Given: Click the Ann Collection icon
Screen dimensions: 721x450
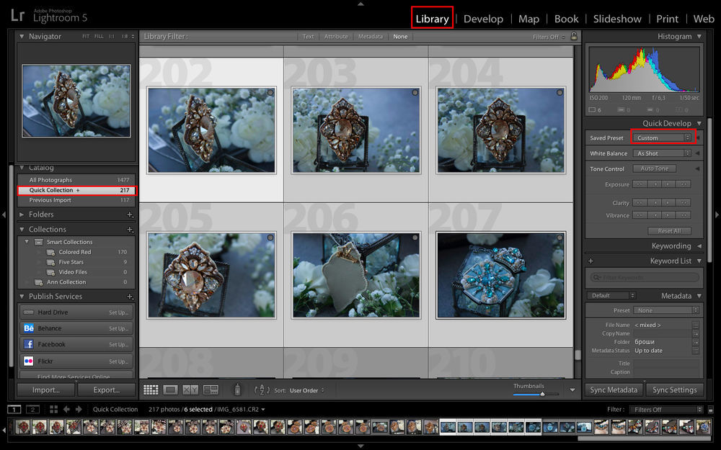Looking at the screenshot, I should click(x=40, y=282).
